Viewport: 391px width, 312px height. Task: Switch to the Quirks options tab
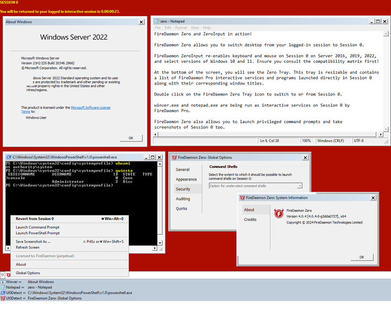(188, 209)
